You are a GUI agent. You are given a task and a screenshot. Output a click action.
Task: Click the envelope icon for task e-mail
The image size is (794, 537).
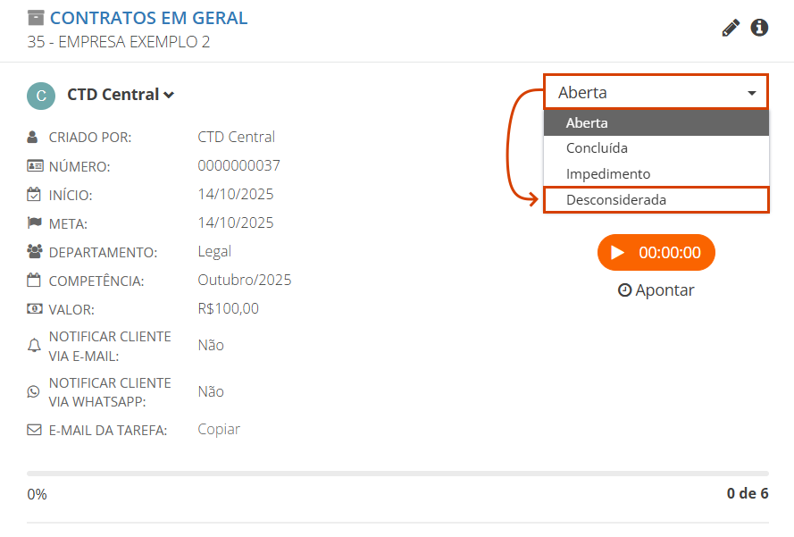[34, 430]
